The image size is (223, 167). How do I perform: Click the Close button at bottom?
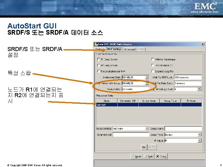tap(161, 156)
